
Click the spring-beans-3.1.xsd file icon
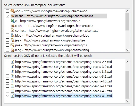[x=12, y=71]
